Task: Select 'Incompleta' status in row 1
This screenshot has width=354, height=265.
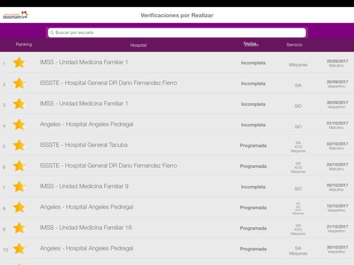Action: (253, 63)
